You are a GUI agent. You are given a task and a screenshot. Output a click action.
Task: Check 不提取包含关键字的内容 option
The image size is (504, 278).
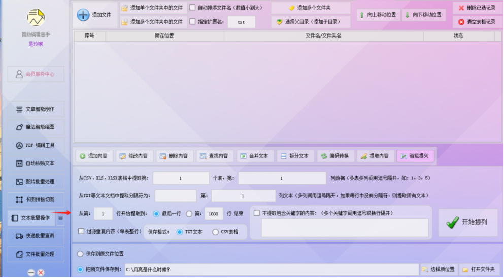coord(256,213)
